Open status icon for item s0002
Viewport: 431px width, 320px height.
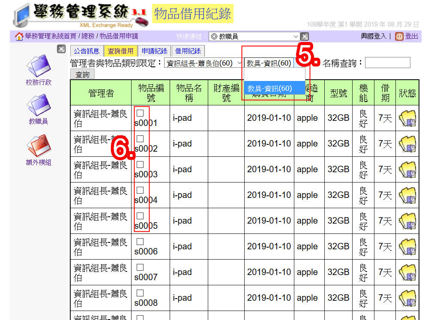tap(407, 144)
